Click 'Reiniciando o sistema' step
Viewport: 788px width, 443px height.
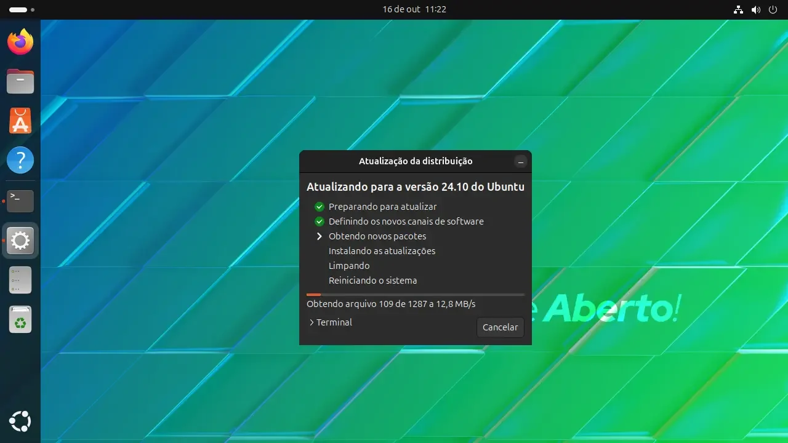pyautogui.click(x=373, y=281)
